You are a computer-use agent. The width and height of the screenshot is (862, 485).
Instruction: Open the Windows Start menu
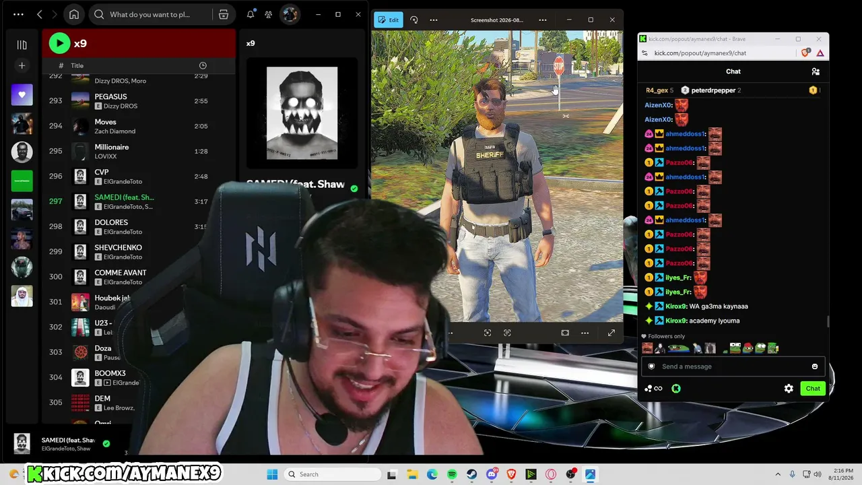coord(272,474)
